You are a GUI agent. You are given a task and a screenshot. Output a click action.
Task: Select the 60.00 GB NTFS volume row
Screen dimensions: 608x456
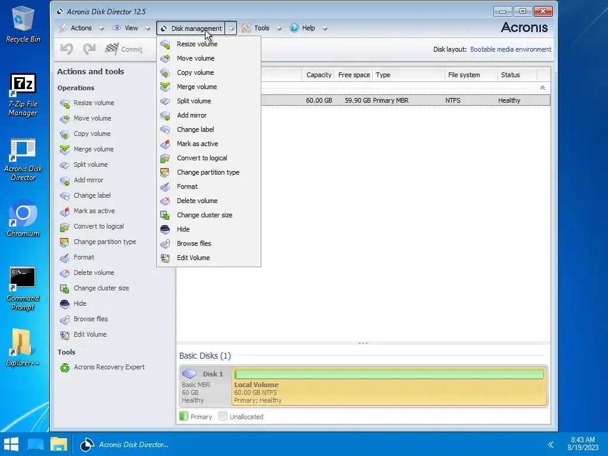[x=405, y=100]
